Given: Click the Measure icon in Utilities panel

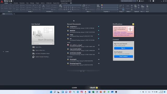Looking at the screenshot, I should tap(128, 7).
